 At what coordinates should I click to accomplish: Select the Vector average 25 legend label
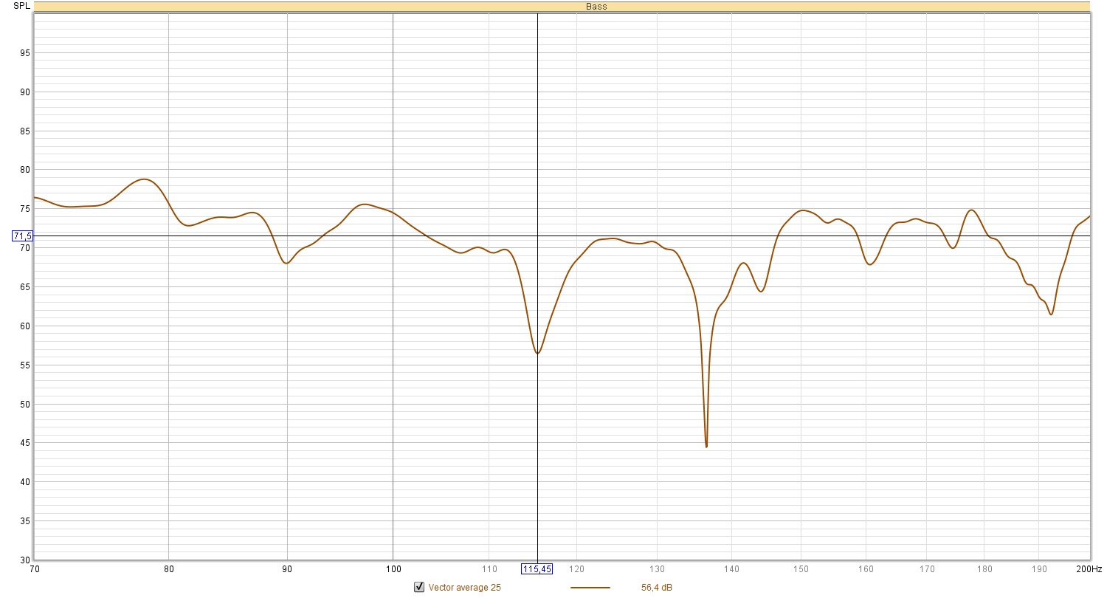click(x=464, y=588)
